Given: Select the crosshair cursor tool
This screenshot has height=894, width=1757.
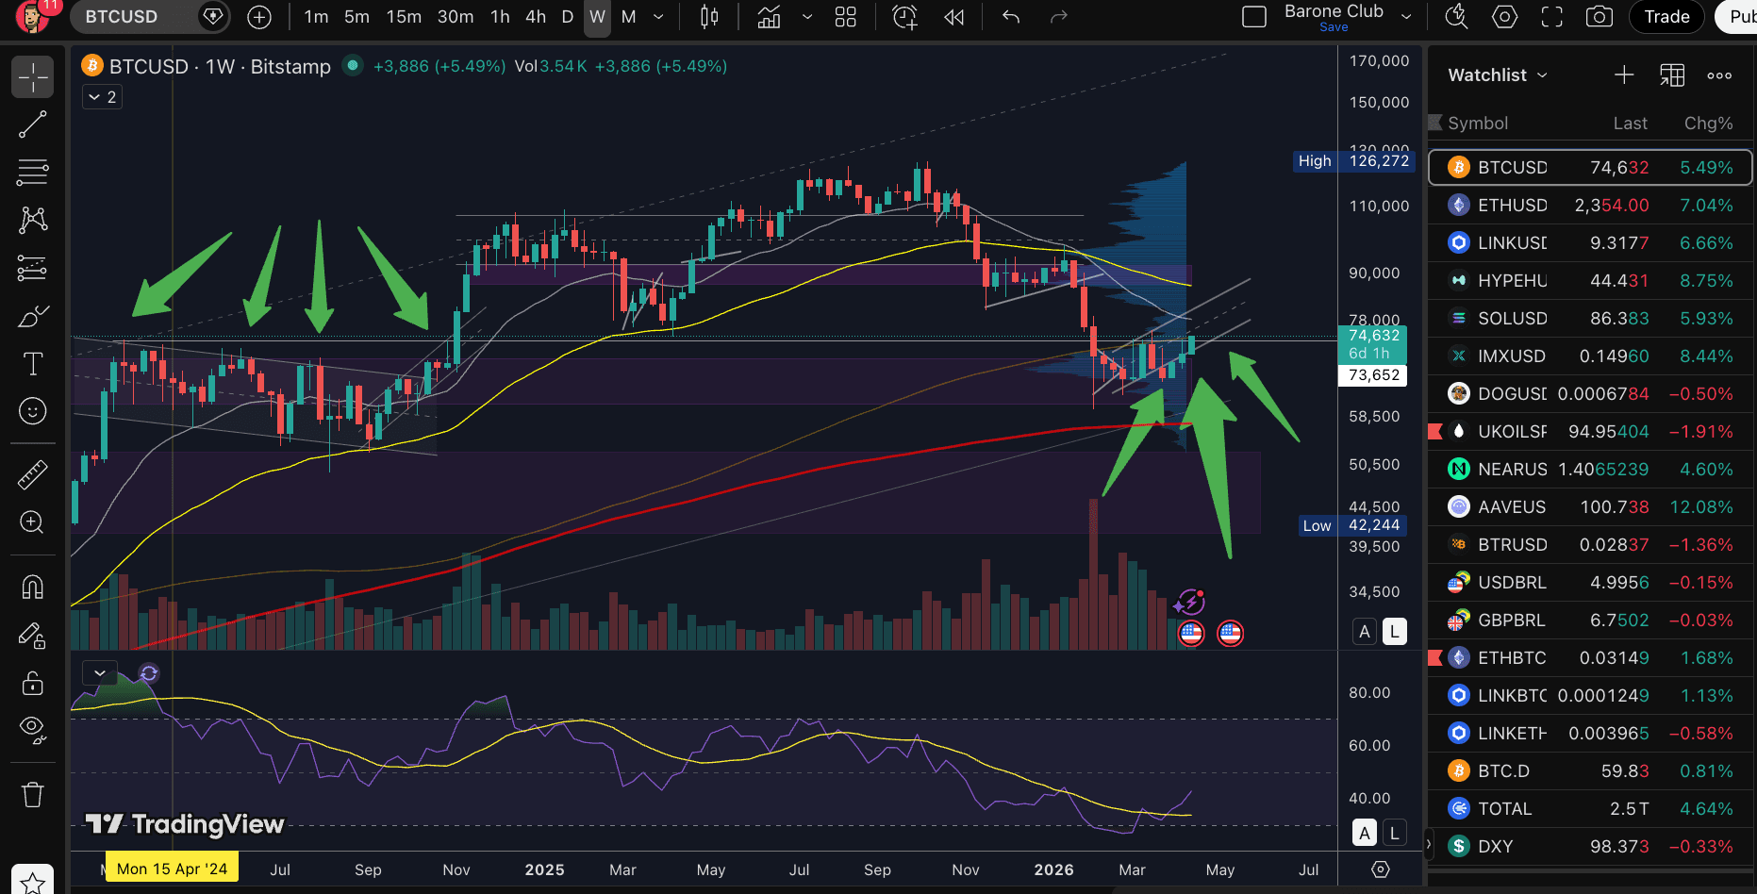Looking at the screenshot, I should tap(33, 76).
